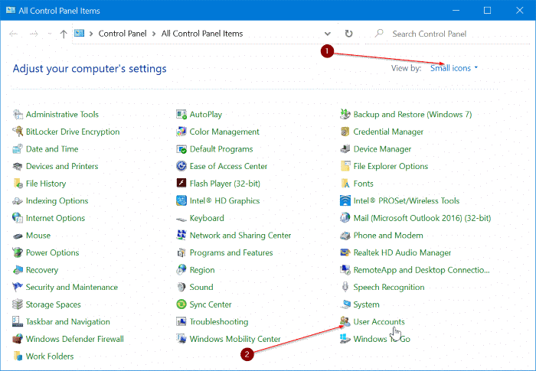Click the Storage Spaces icon
The height and width of the screenshot is (371, 536).
18,304
